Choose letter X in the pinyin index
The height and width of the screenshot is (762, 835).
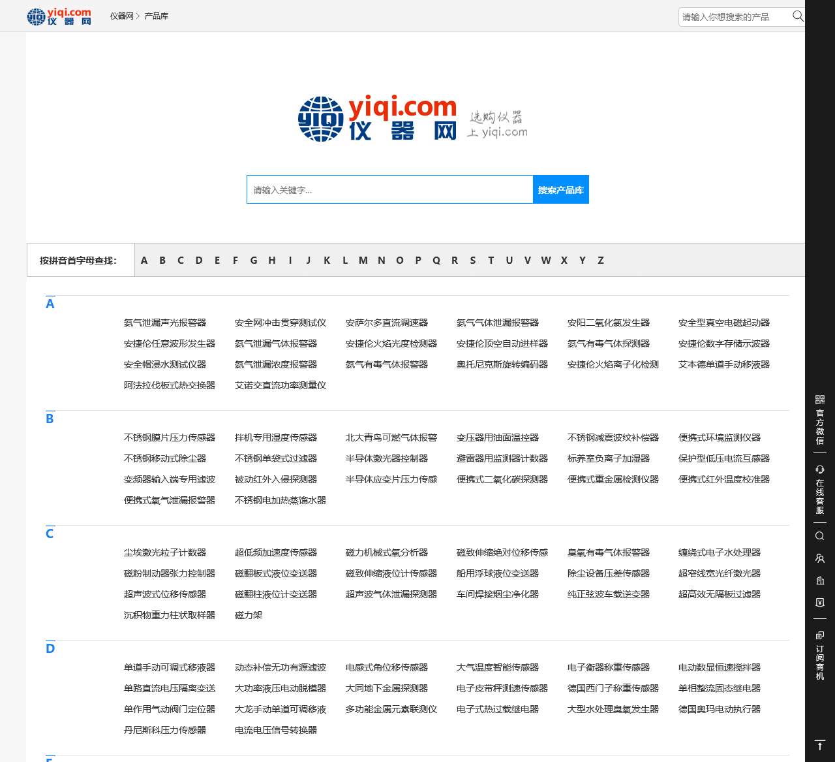(564, 260)
